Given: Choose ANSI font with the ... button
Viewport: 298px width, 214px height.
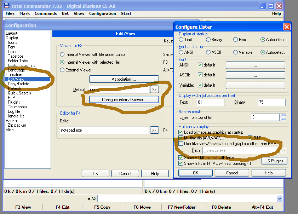Looking at the screenshot, I should pyautogui.click(x=255, y=65).
